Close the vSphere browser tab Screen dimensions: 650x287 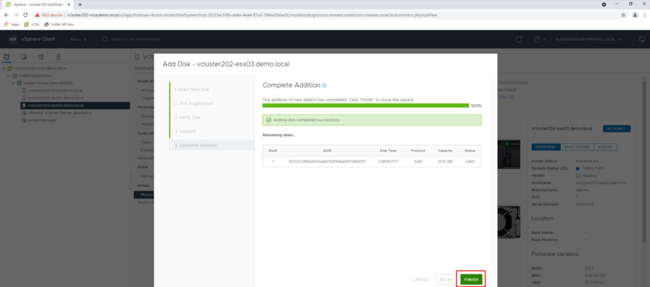coord(69,4)
